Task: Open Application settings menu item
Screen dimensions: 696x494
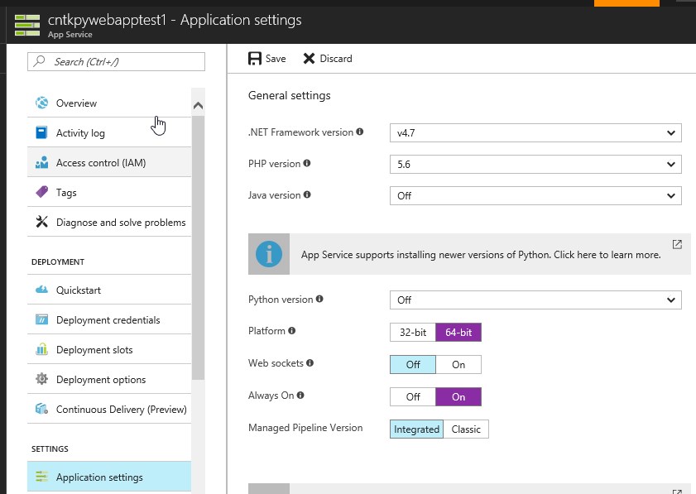Action: tap(109, 477)
